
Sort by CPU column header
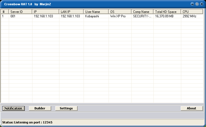(x=192, y=12)
